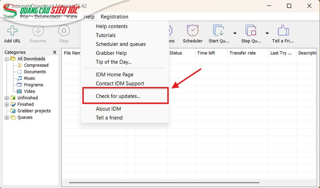Click the Tell a Friend thumbs-up icon
The image size is (320, 188).
pyautogui.click(x=283, y=31)
